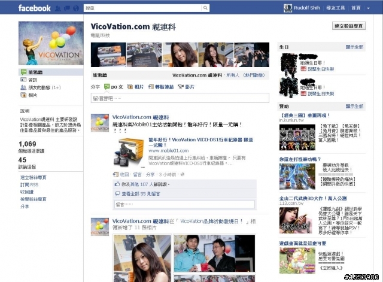Focus the top search input field
The image size is (383, 282).
pos(142,8)
